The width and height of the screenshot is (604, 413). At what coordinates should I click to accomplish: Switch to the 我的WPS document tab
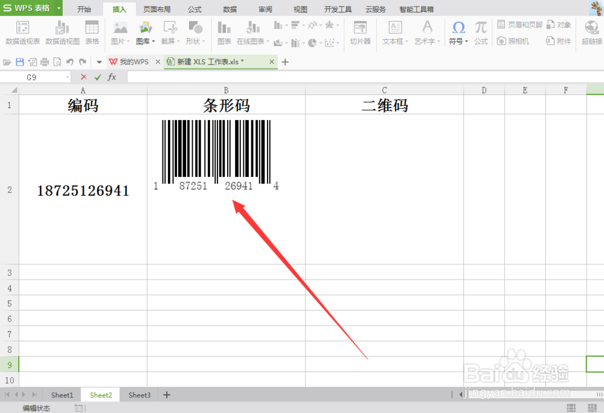[129, 62]
